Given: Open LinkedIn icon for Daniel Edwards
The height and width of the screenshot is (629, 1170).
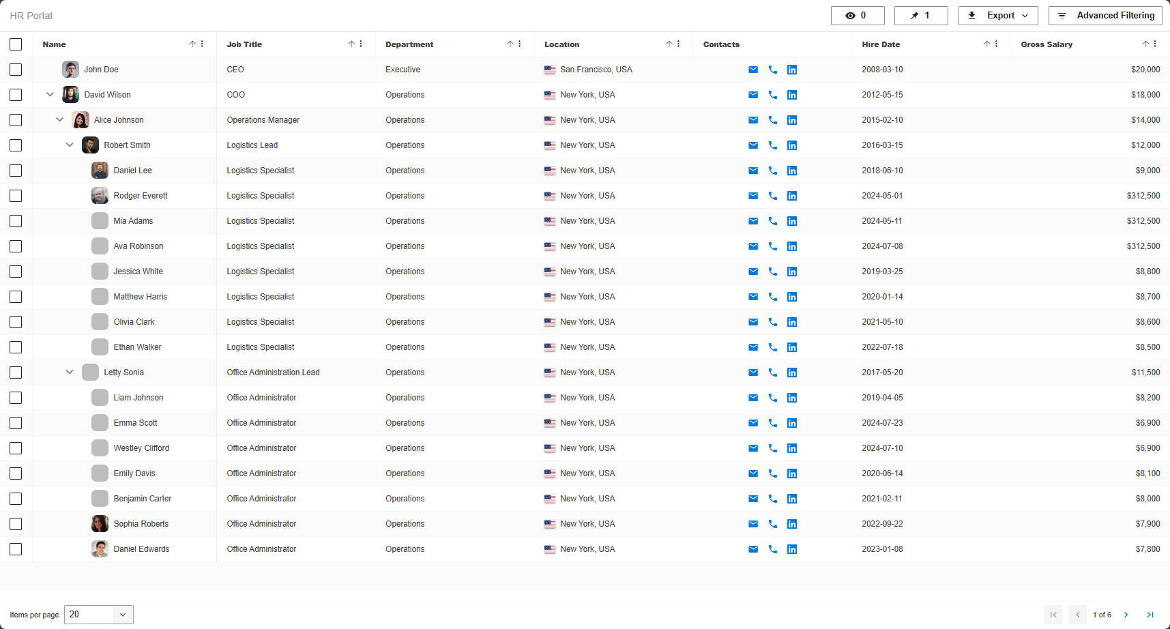Looking at the screenshot, I should (791, 548).
